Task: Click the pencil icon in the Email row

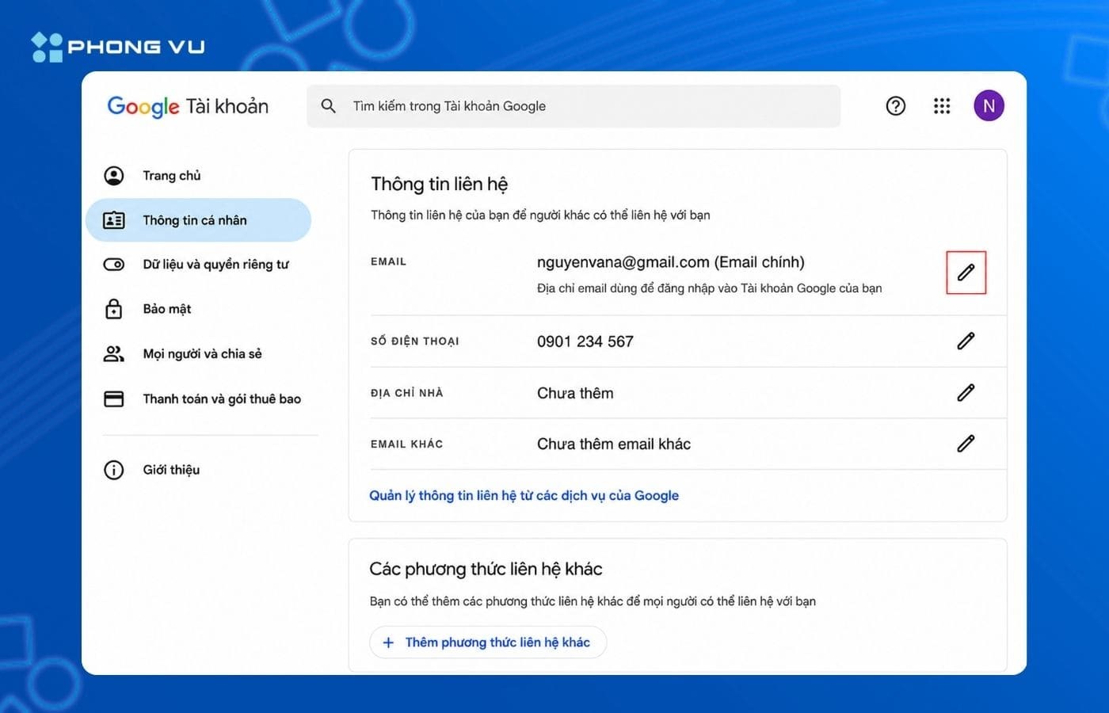Action: 966,273
